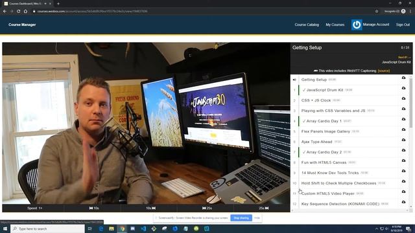
Task: Download the JavaScript Drum Kit video
Action: point(403,88)
